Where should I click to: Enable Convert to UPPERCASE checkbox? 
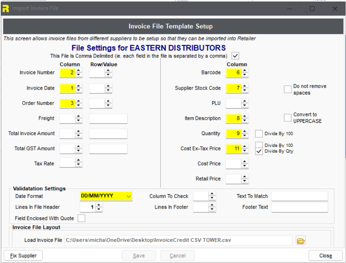(x=287, y=118)
